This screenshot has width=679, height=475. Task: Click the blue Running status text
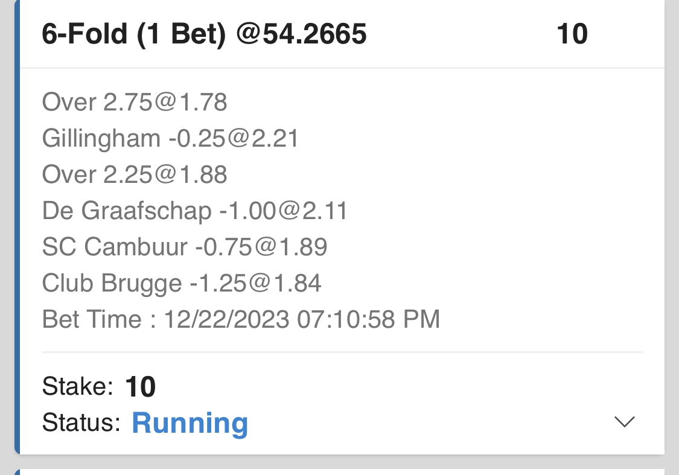tap(190, 423)
